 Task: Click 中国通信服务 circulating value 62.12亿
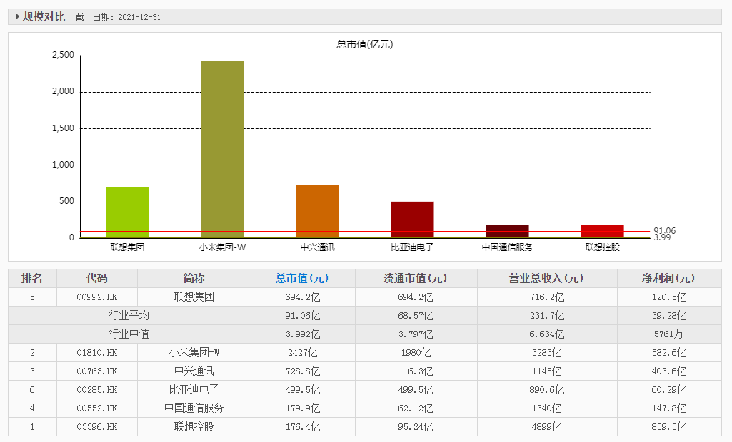point(416,408)
